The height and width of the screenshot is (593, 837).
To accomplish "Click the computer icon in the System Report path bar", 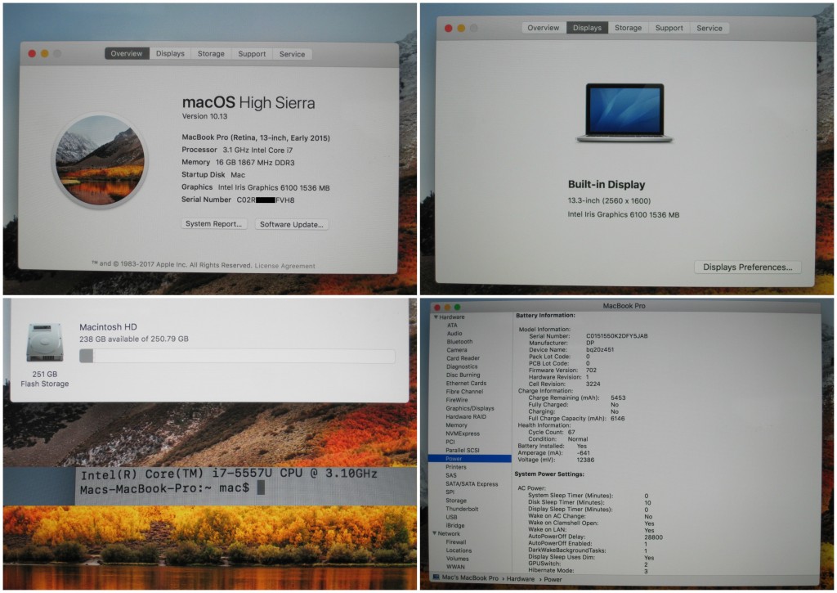I will click(x=436, y=578).
